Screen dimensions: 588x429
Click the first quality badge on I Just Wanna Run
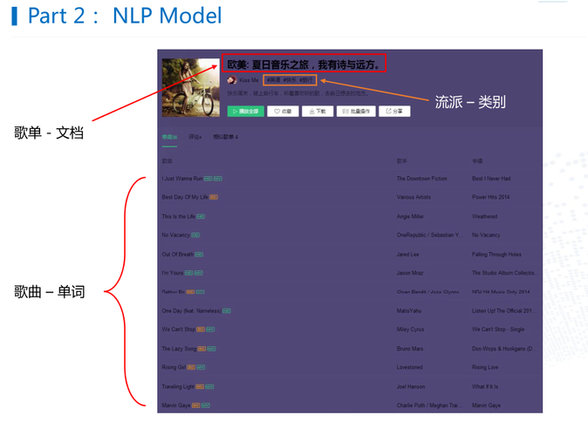pyautogui.click(x=209, y=179)
